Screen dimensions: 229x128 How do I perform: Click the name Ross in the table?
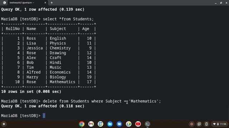(x=31, y=38)
